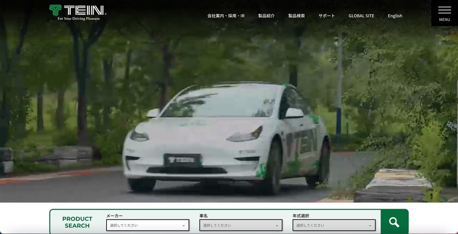Click the TEIN logo in the header
The width and height of the screenshot is (458, 234).
(77, 10)
